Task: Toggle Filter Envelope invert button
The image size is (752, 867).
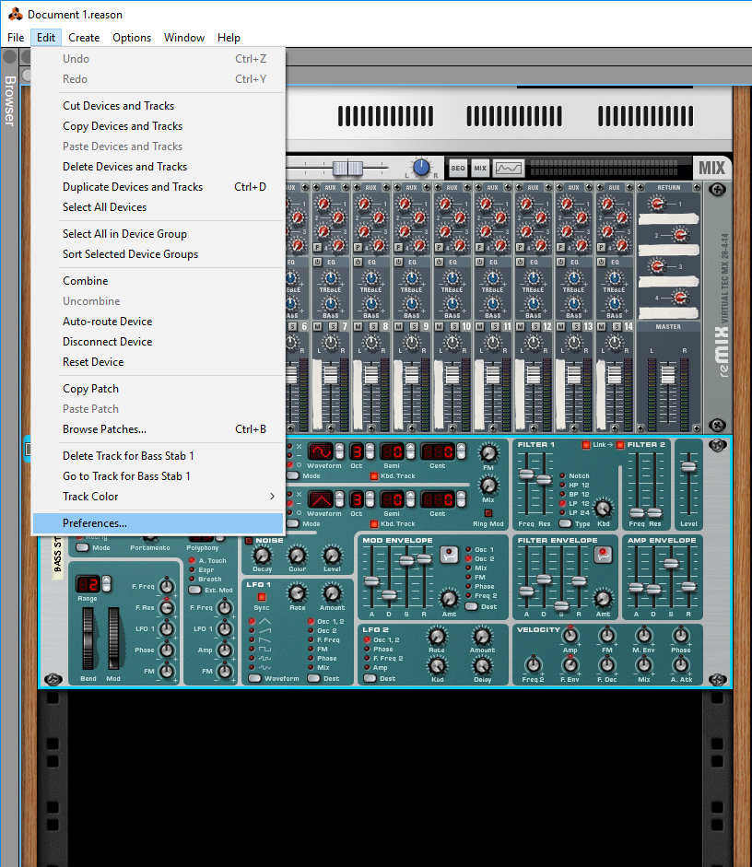Action: (x=604, y=554)
